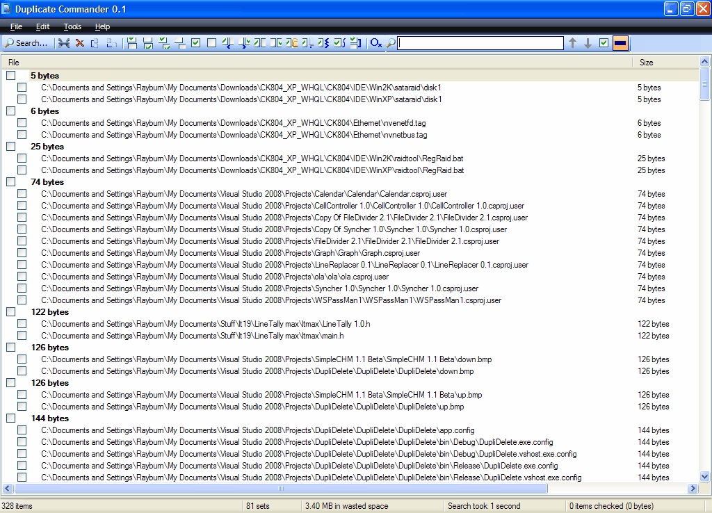The width and height of the screenshot is (712, 513).
Task: Click the crossed-tools icon next to Search
Action: tap(64, 43)
